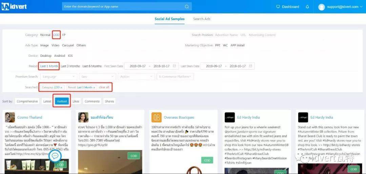The image size is (366, 174).
Task: Open the Geo dropdown
Action: click(97, 77)
